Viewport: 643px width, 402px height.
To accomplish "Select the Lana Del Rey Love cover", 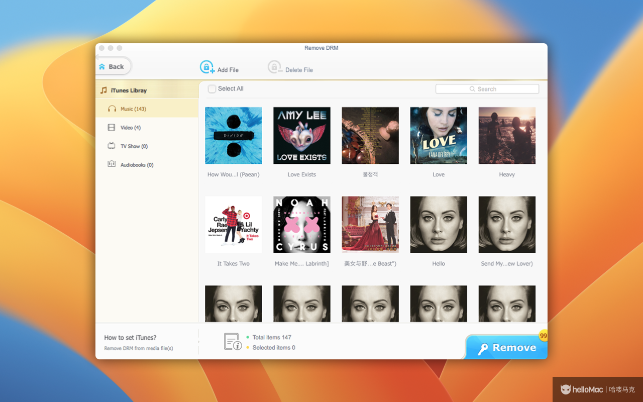I will (439, 135).
